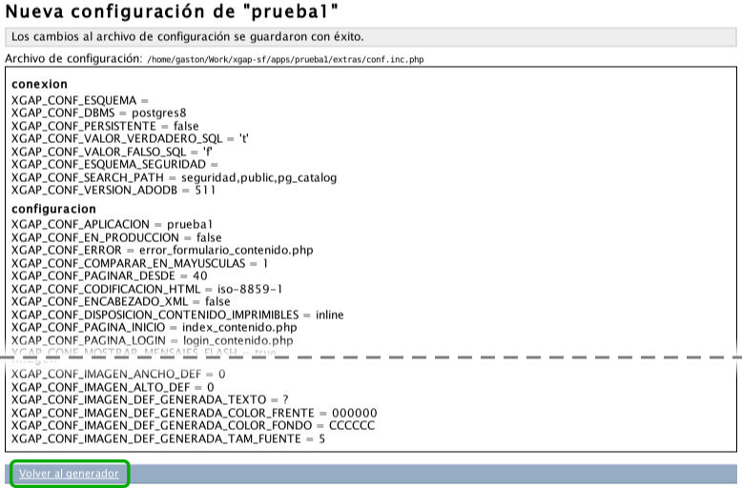
Task: Click the 'Nueva configuración de "prueba1"' heading
Action: point(173,12)
